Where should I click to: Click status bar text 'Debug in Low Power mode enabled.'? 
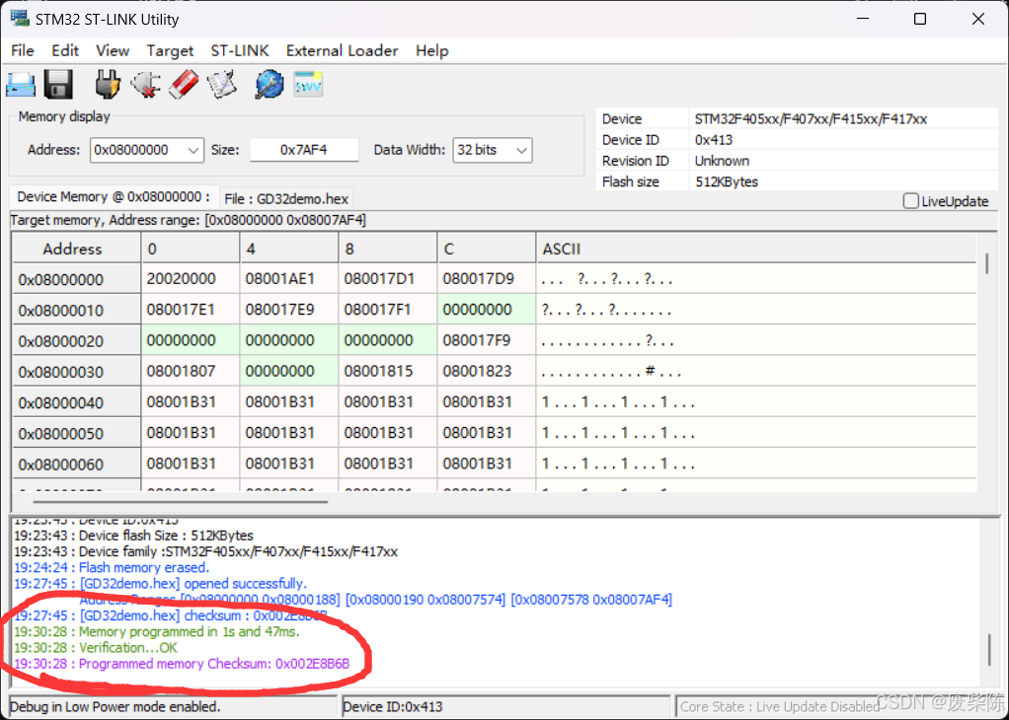click(116, 706)
